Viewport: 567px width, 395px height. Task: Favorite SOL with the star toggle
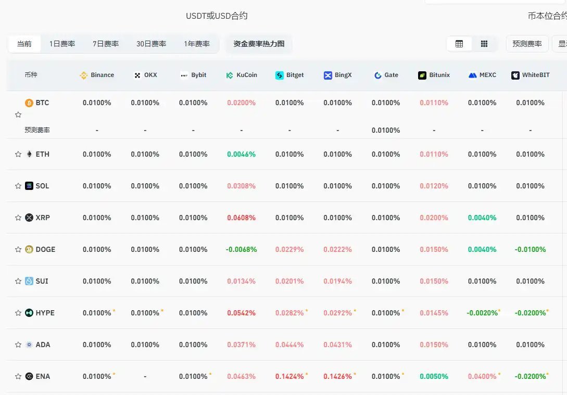pyautogui.click(x=18, y=186)
